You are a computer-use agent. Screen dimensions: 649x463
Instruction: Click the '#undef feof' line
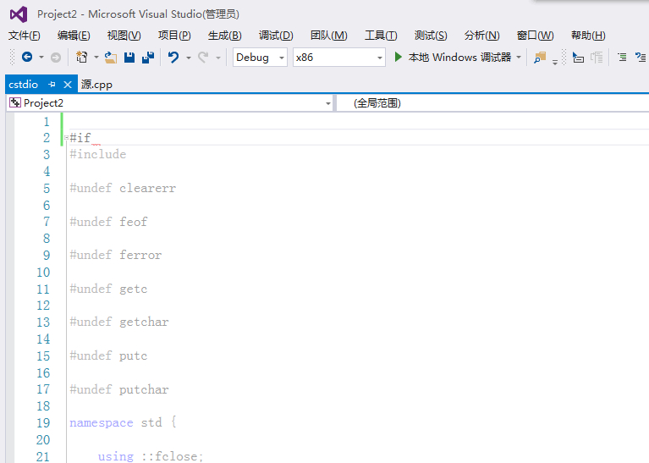click(x=108, y=222)
